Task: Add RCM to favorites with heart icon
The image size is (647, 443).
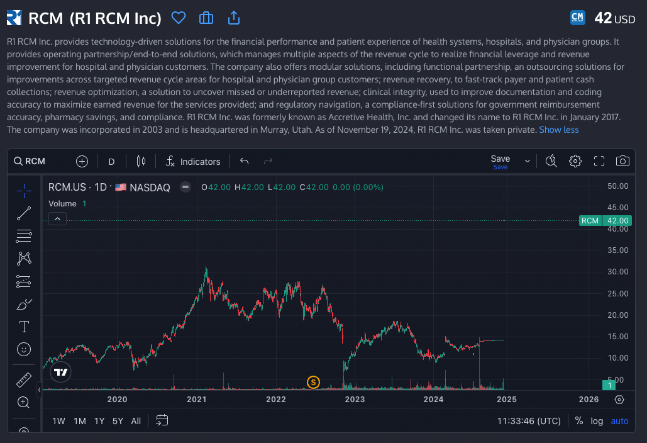Action: (179, 18)
